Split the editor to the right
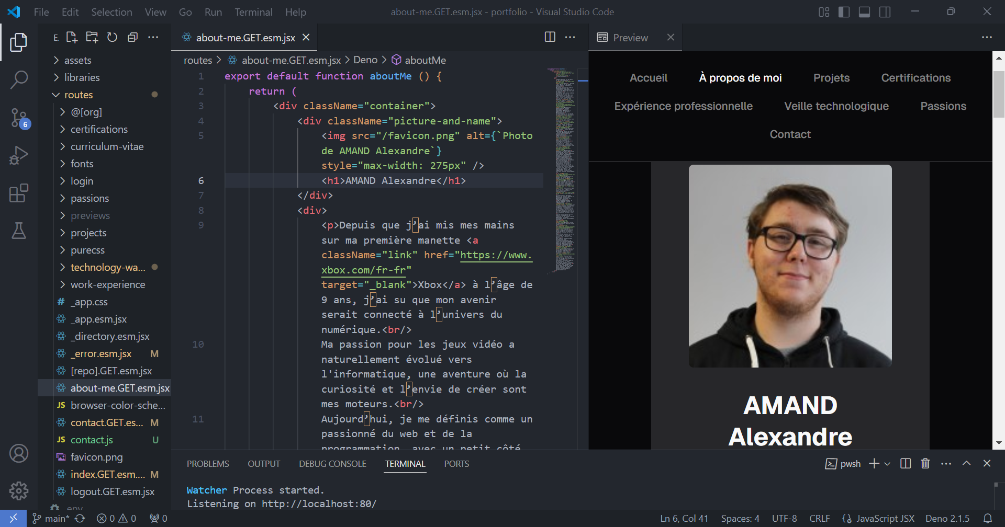The image size is (1005, 527). tap(550, 37)
